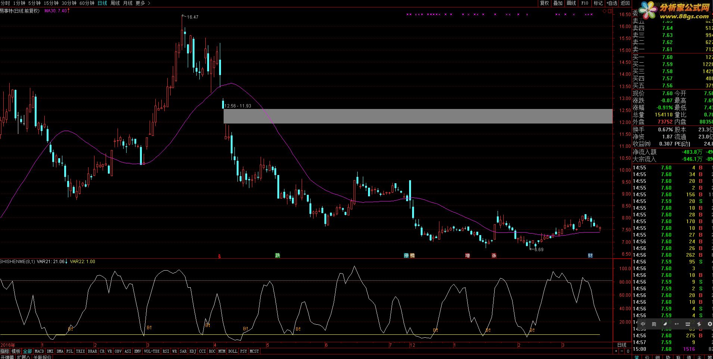Click the MA30: 7.40 indicator label
Screen dimensions: 713x359
[x=56, y=11]
